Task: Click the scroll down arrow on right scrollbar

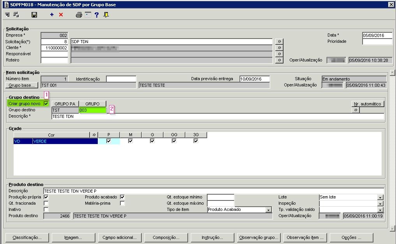Action: [392, 228]
